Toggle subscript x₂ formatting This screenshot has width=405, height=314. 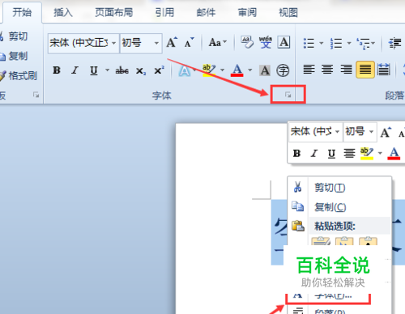coord(141,71)
